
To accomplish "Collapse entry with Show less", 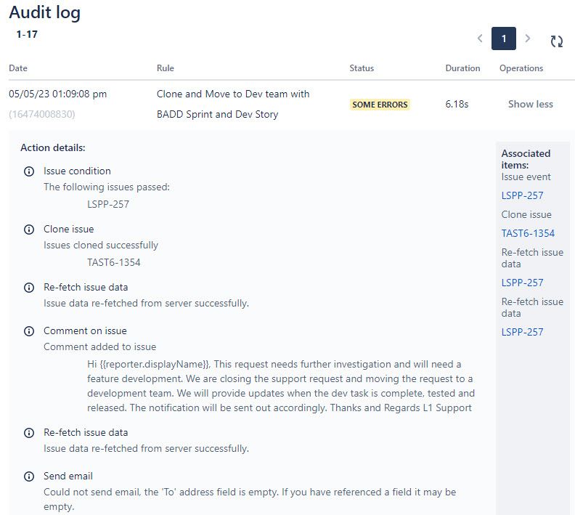I will click(530, 104).
